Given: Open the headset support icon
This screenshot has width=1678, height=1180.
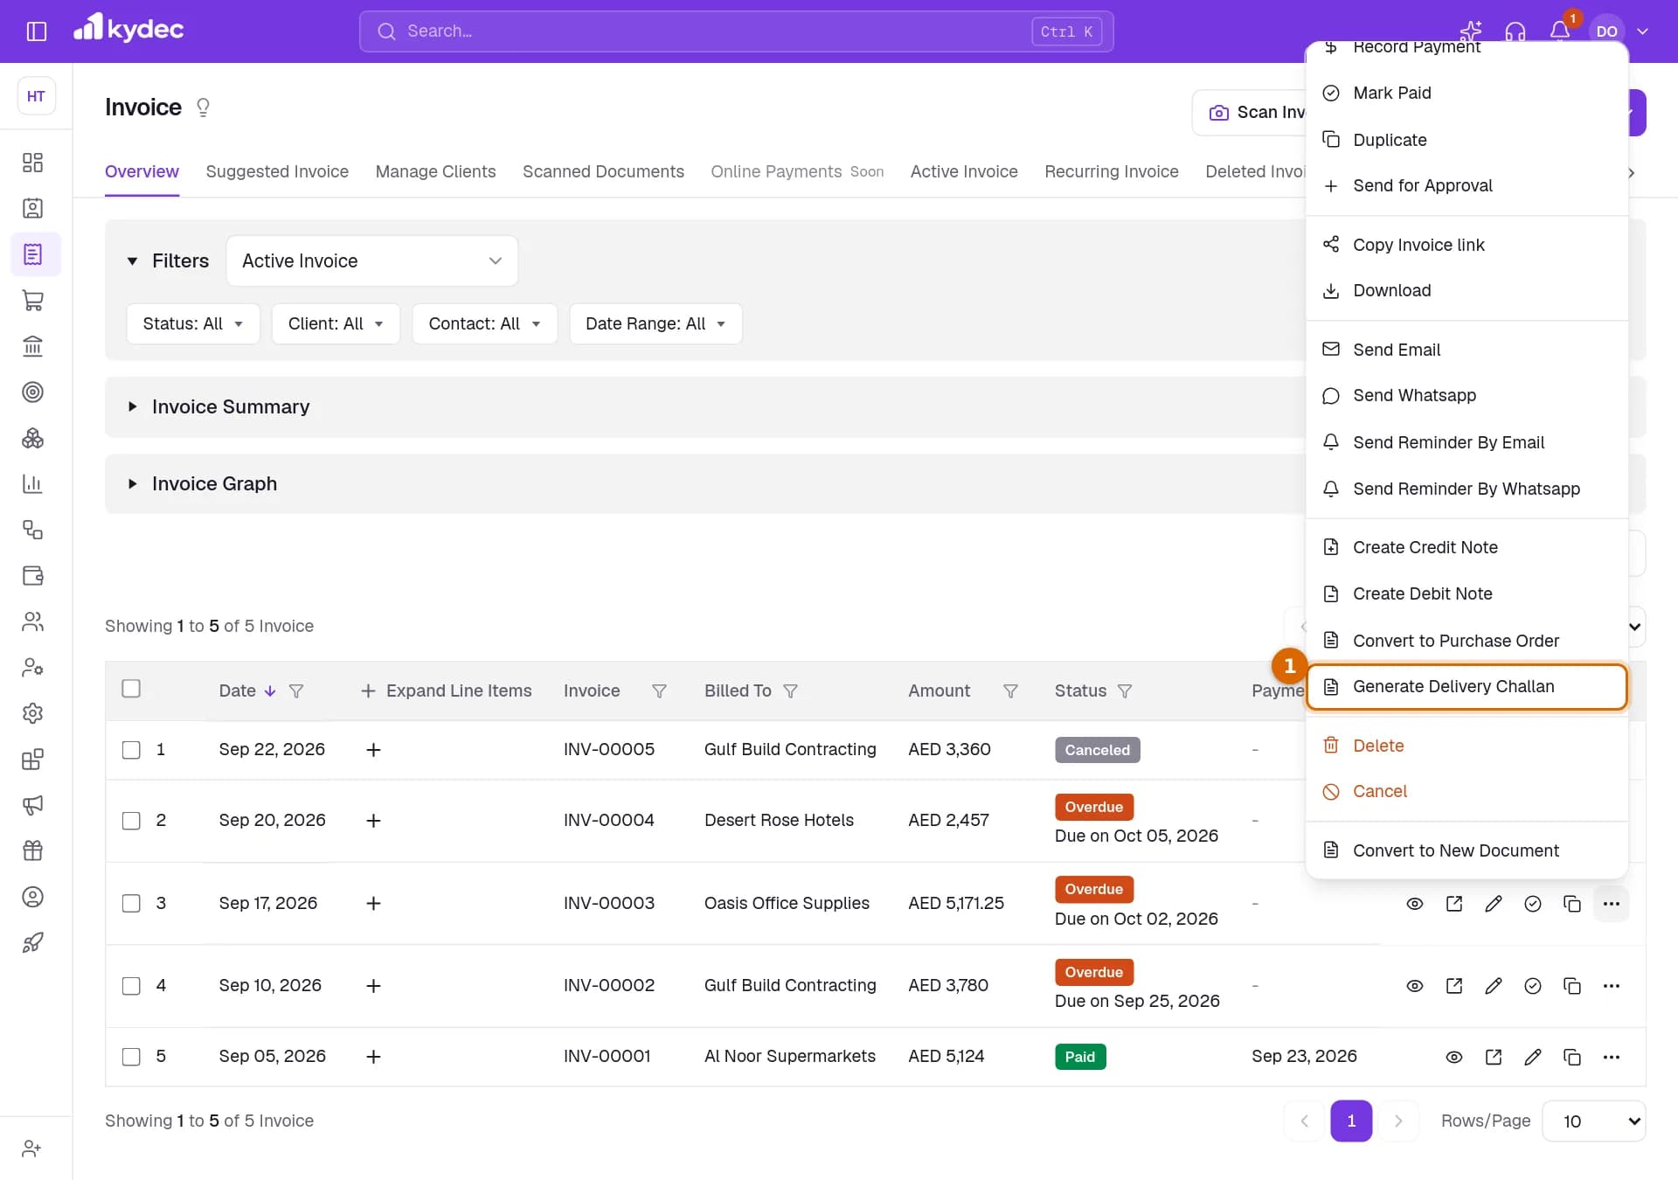Looking at the screenshot, I should (x=1515, y=31).
